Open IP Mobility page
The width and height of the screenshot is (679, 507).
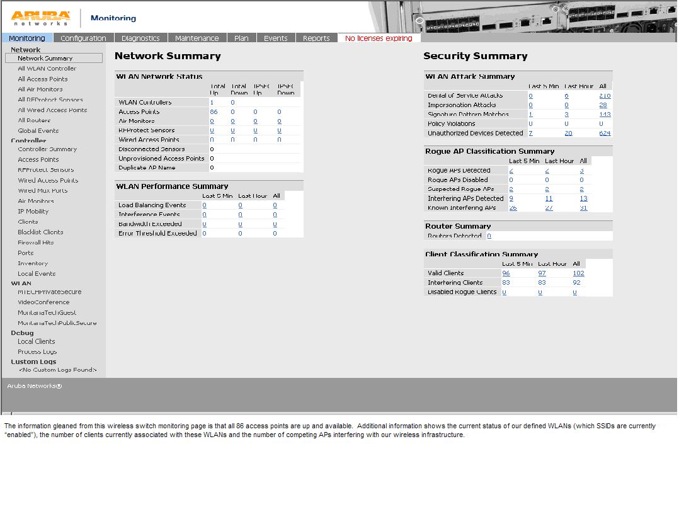tap(33, 211)
